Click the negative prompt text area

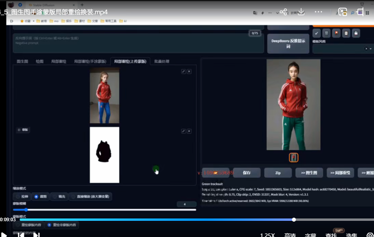pos(138,43)
